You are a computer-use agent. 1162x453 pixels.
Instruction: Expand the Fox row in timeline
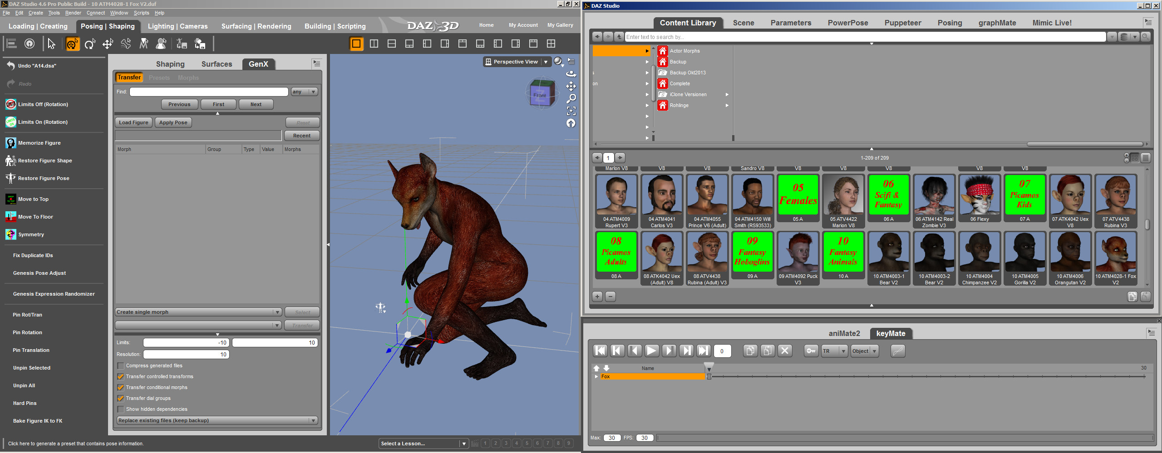[596, 376]
